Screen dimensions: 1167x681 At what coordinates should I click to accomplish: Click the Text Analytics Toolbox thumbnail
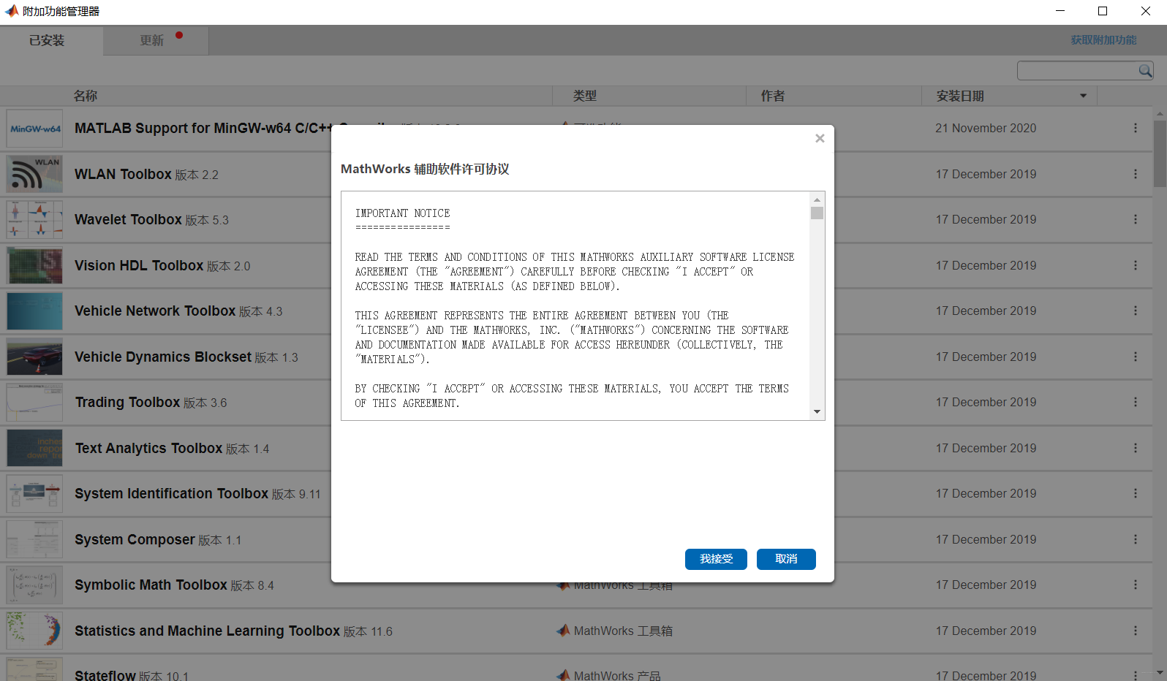(x=34, y=448)
